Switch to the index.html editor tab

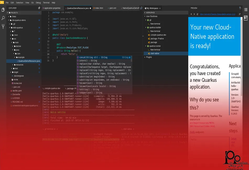(x=99, y=8)
